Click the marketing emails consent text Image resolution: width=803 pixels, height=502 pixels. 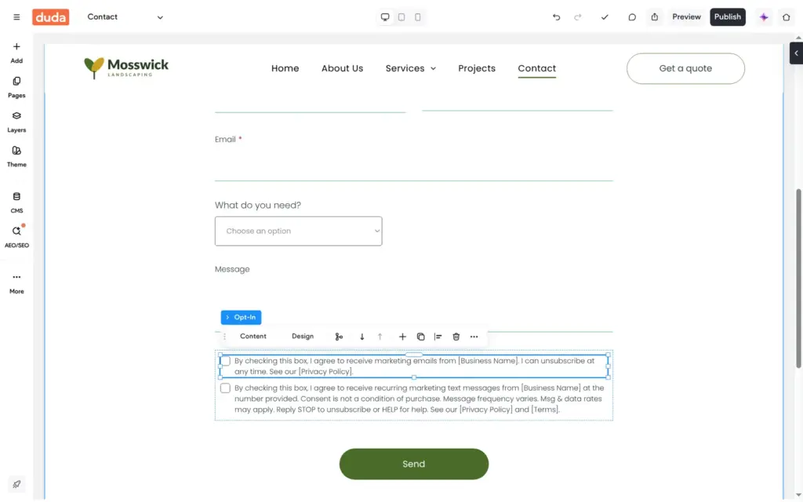tap(415, 366)
